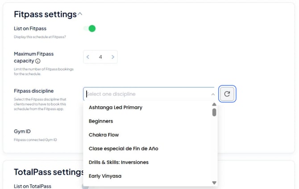
Task: Increase Fitpass capacity with right arrow
Action: tap(113, 57)
